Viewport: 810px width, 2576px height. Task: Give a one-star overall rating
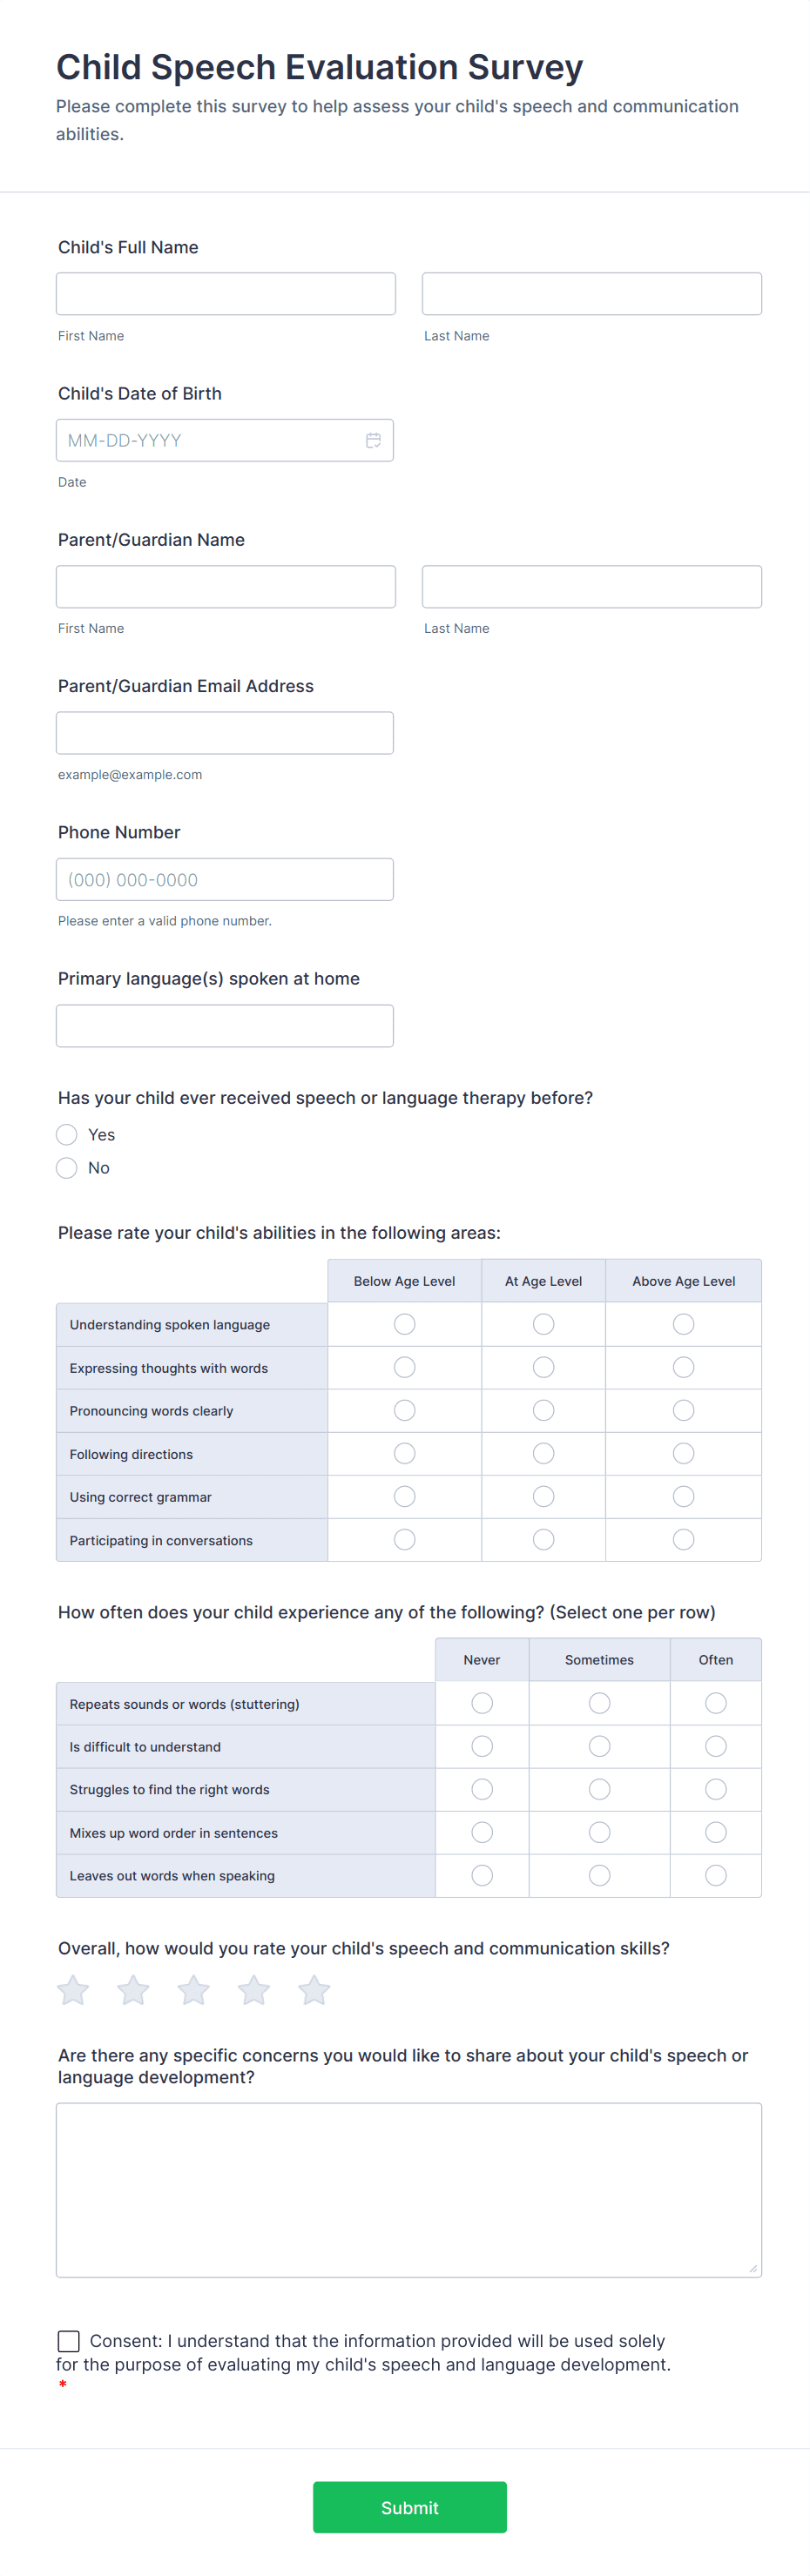click(x=72, y=1990)
